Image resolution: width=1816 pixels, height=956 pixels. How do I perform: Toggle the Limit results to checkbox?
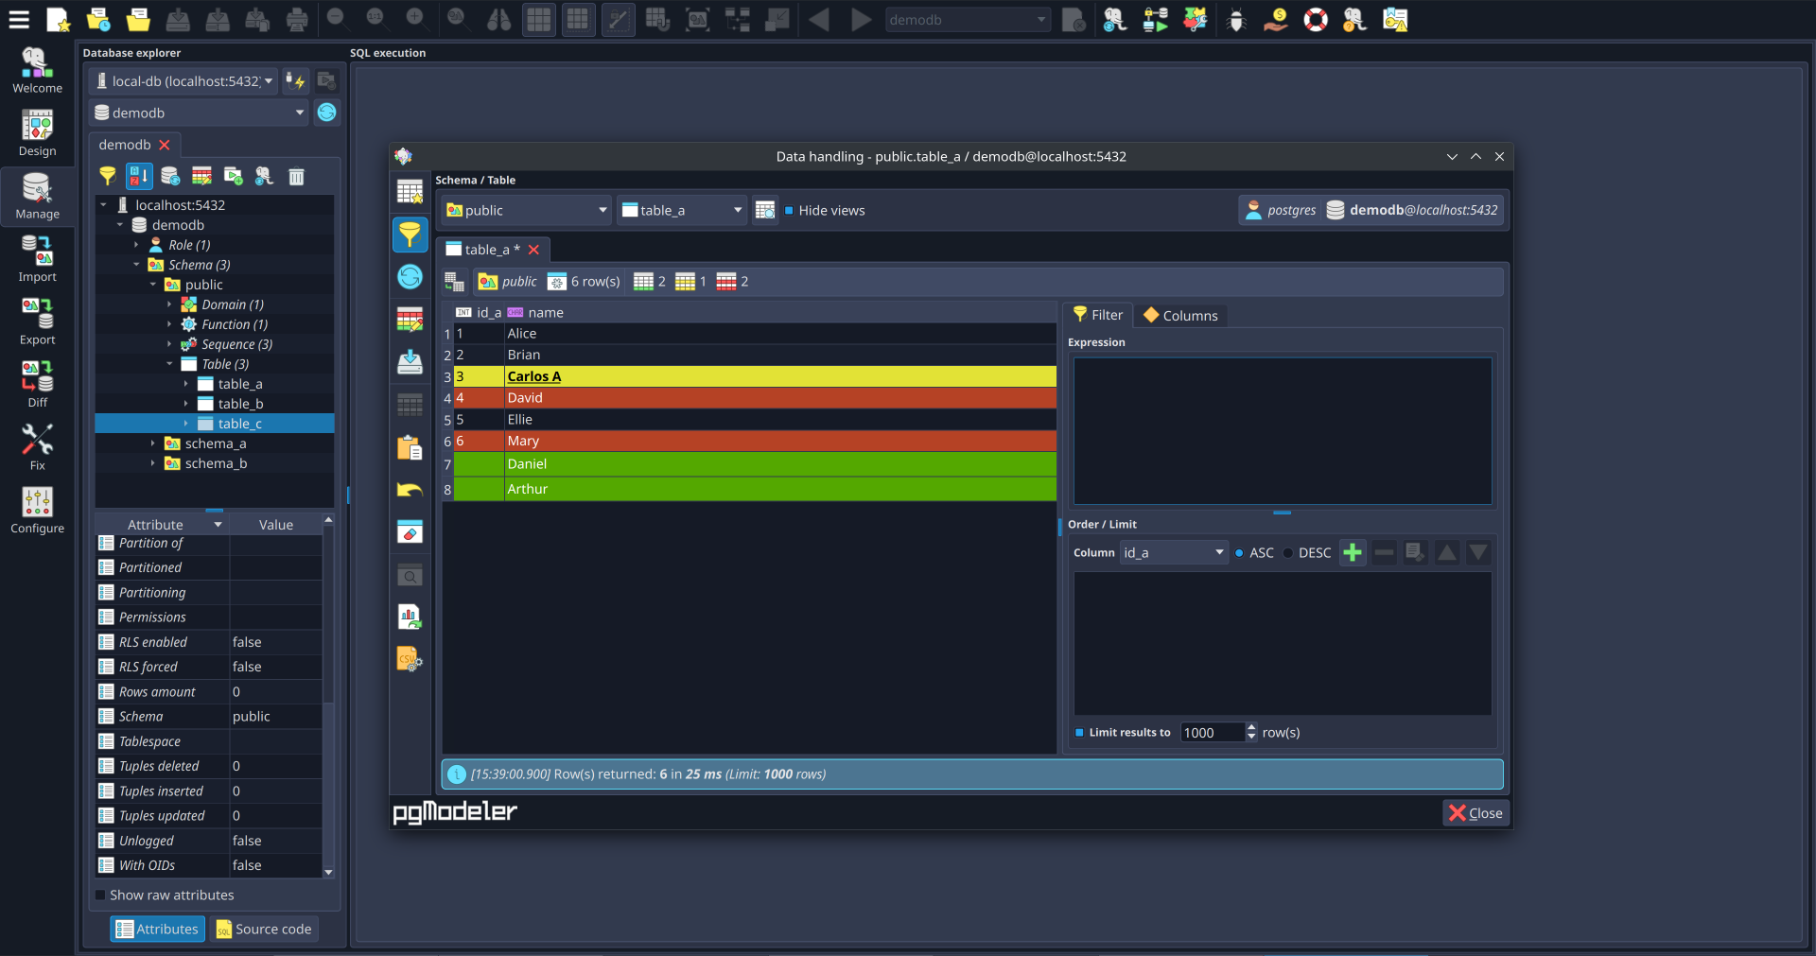[1079, 732]
